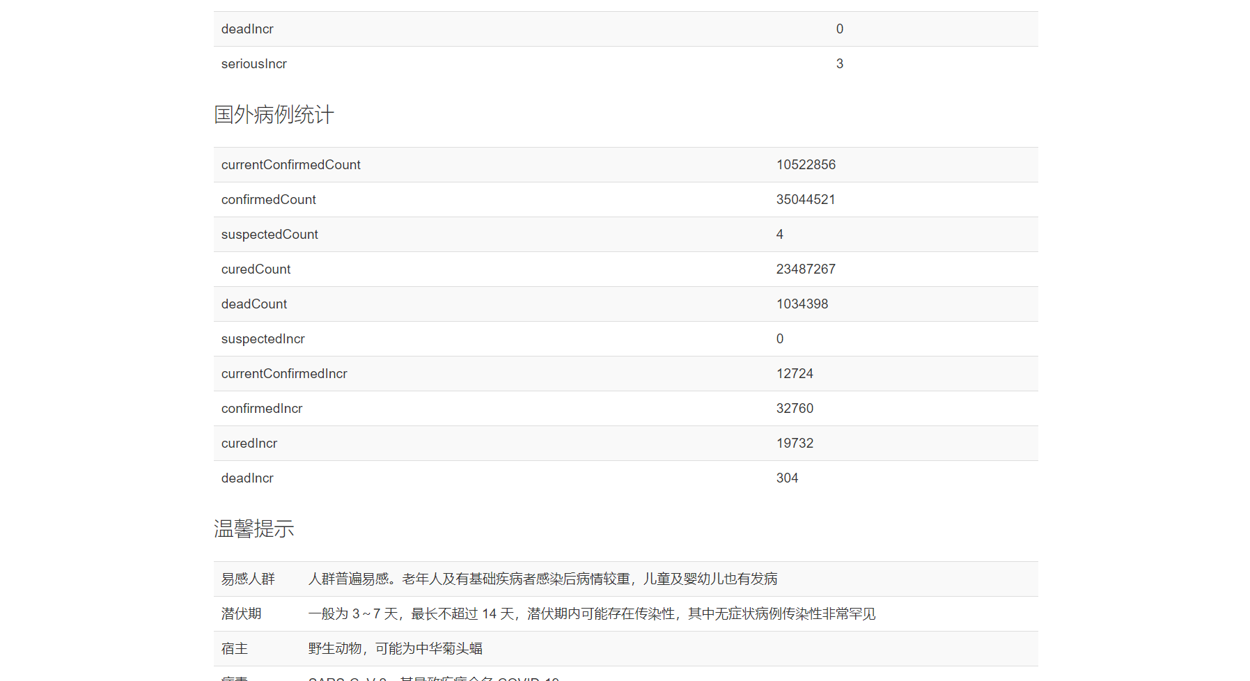Screen dimensions: 1250x681
Task: Click the 温馨提示 heading
Action: pos(253,529)
